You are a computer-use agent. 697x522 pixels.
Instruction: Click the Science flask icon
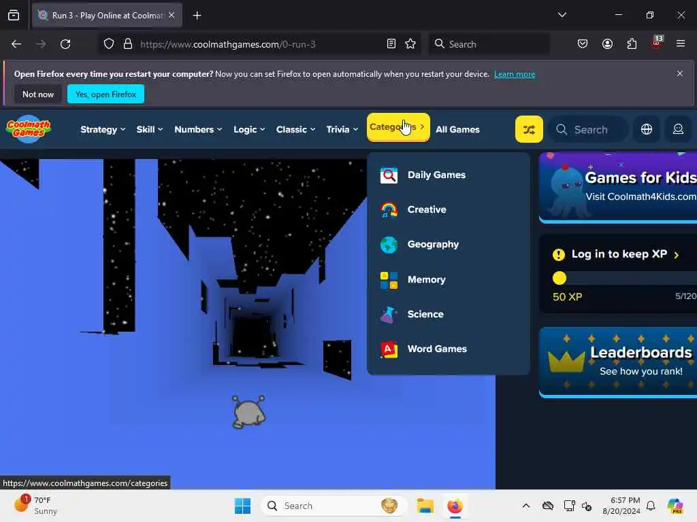[389, 314]
